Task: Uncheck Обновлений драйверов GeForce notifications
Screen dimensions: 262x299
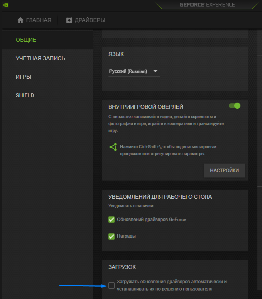Action: (112, 220)
